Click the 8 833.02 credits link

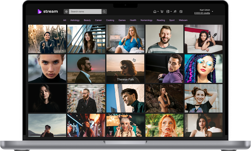pos(202,13)
